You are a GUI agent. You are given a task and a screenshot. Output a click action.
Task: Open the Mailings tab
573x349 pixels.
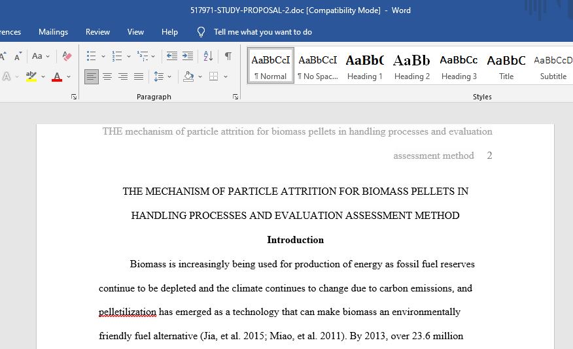pos(54,32)
